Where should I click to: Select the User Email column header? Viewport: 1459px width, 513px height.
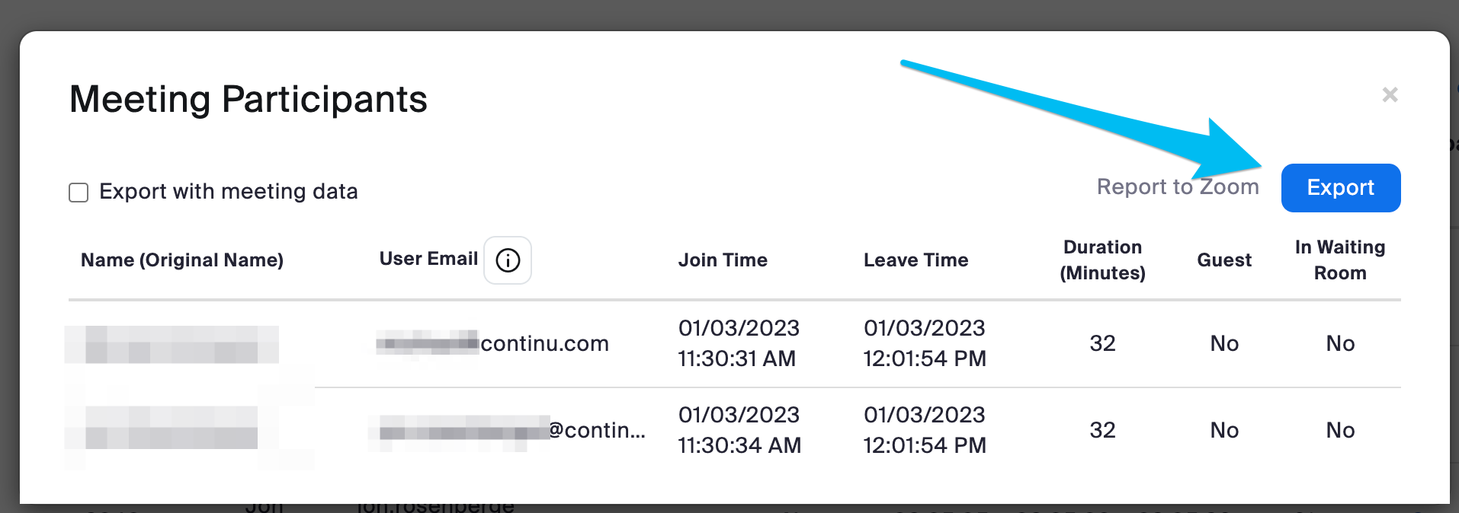coord(428,259)
